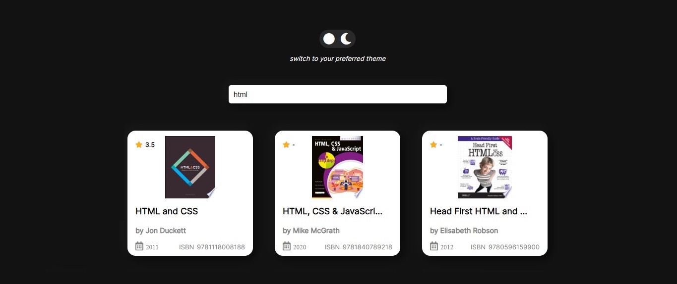Viewport: 677px width, 284px height.
Task: Select author by Jon Duckett
Action: [x=161, y=231]
